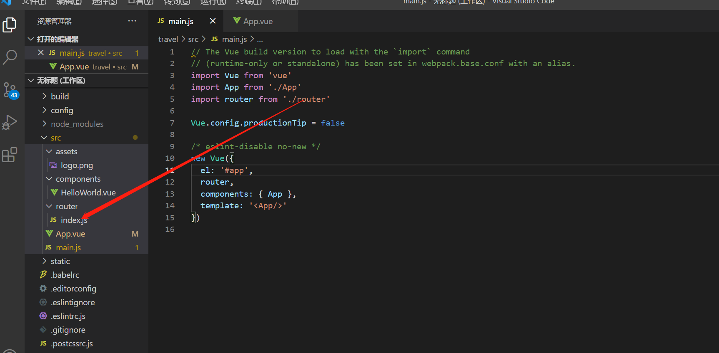This screenshot has height=353, width=719.
Task: Click the './router' import string
Action: pos(306,99)
